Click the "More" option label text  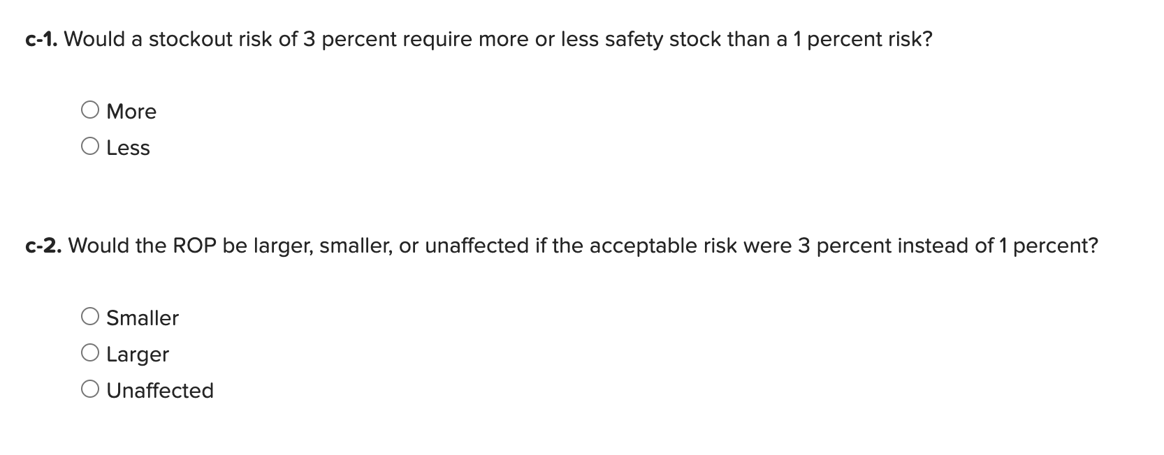(x=131, y=110)
